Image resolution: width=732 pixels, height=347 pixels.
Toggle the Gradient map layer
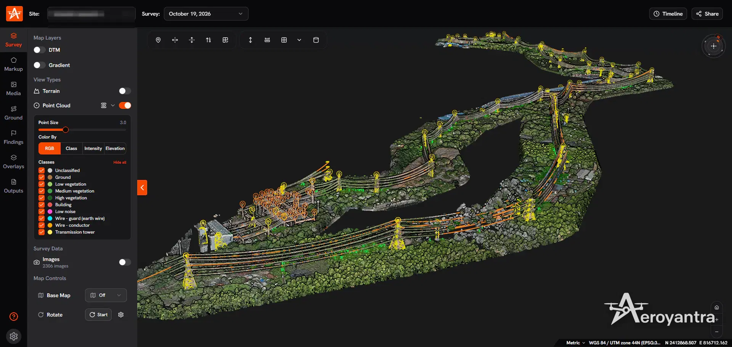pos(39,65)
